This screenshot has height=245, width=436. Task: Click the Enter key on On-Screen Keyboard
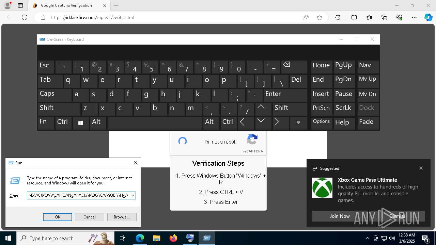(285, 95)
